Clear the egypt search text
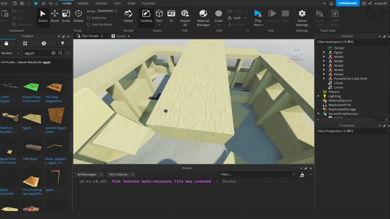Viewport: 390px width, 219px height. click(x=53, y=53)
